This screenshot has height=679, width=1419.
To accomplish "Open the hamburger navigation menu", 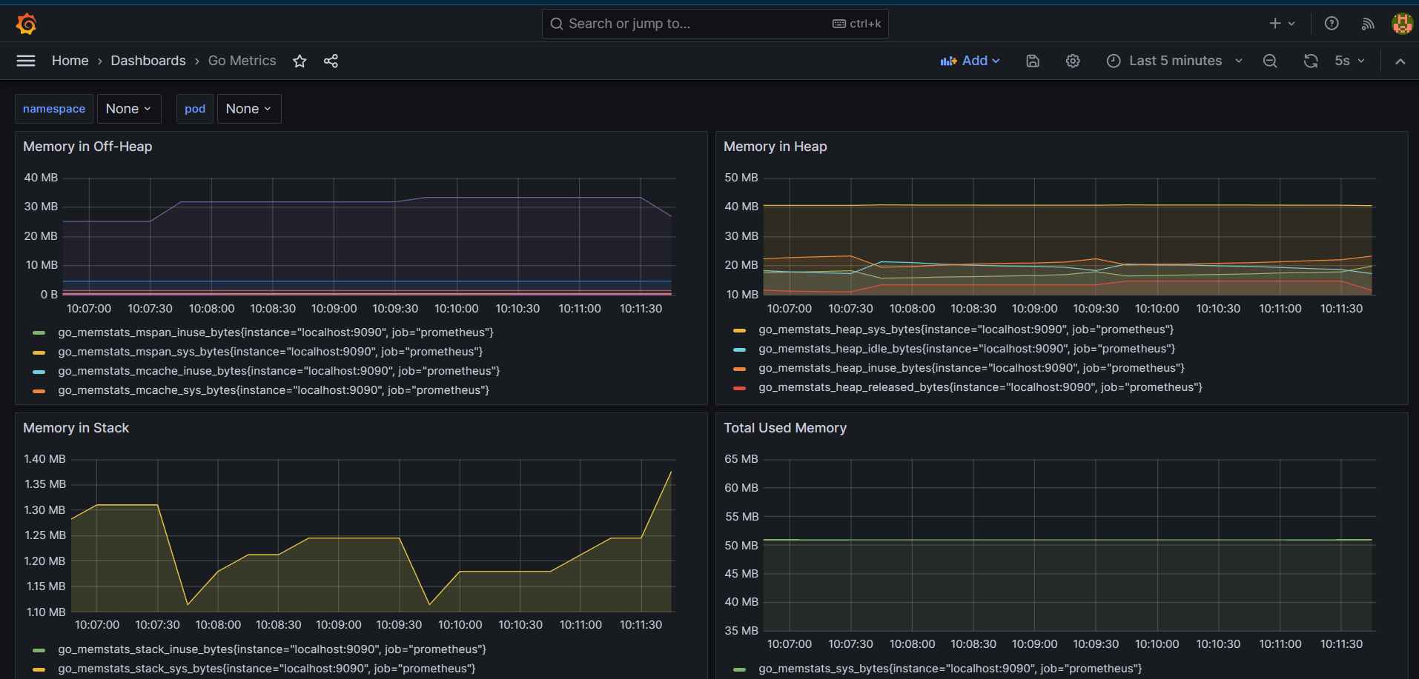I will (26, 61).
